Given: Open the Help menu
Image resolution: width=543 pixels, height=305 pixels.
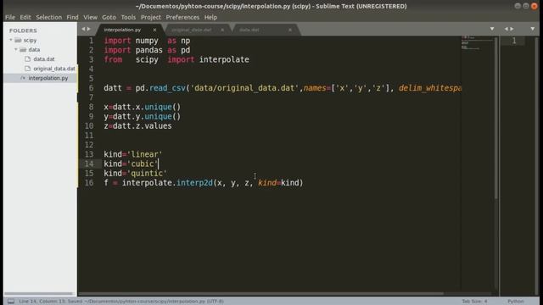Looking at the screenshot, I should click(210, 17).
